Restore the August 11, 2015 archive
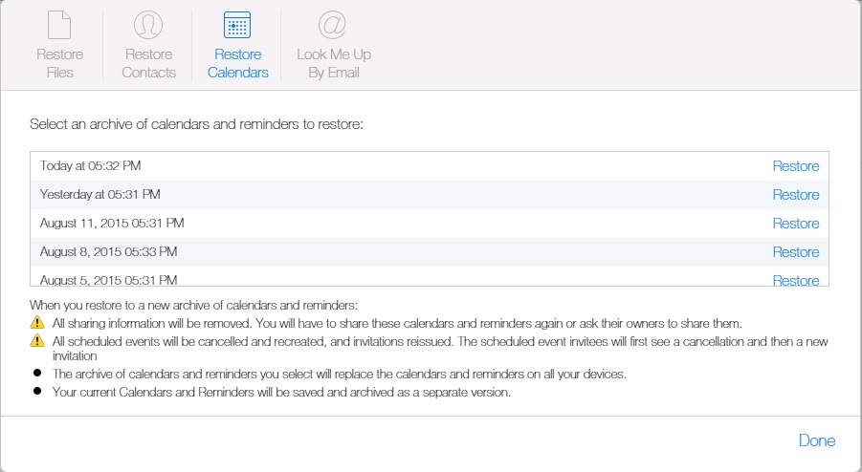This screenshot has width=862, height=472. (x=795, y=224)
